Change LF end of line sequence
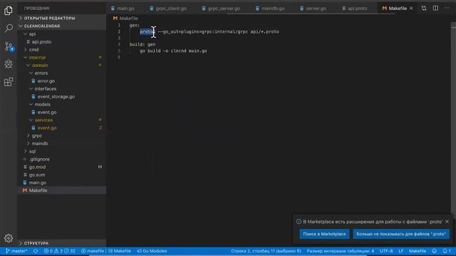This screenshot has width=456, height=256. (400, 251)
